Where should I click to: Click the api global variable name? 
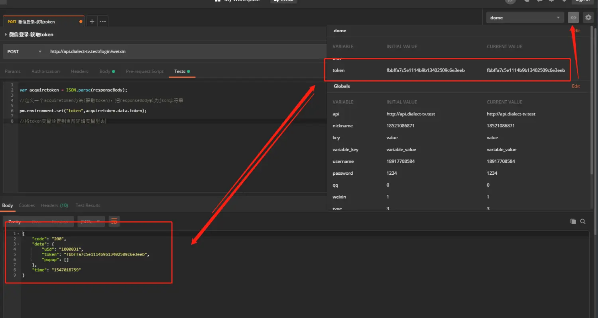[336, 114]
